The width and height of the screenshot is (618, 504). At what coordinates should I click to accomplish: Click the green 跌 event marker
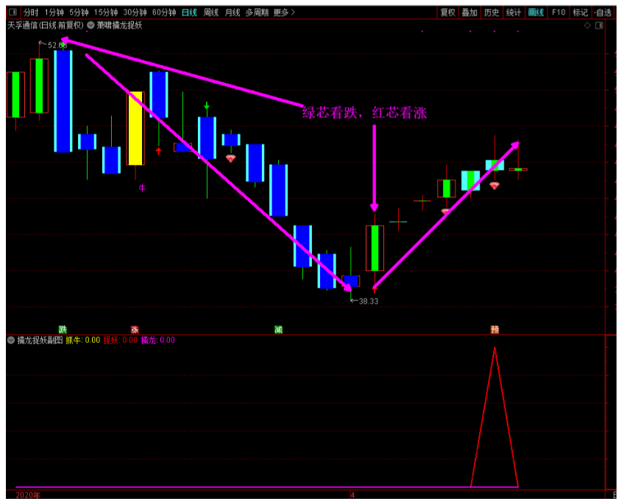pyautogui.click(x=63, y=329)
